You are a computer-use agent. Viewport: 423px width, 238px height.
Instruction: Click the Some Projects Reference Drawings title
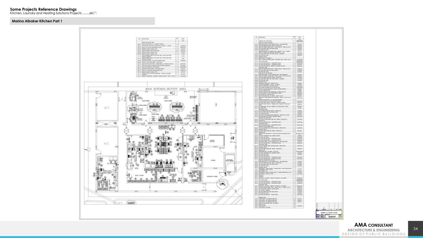coord(43,10)
